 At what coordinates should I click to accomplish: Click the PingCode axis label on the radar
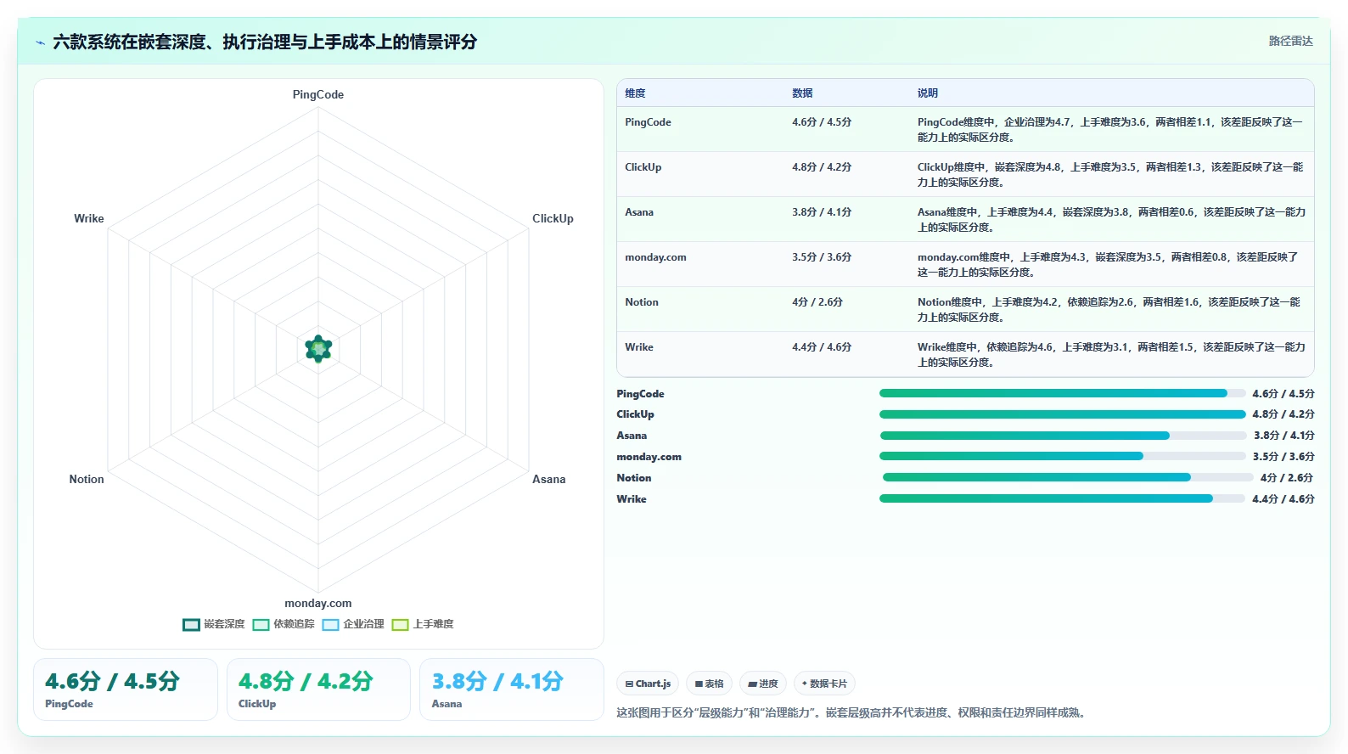click(318, 94)
